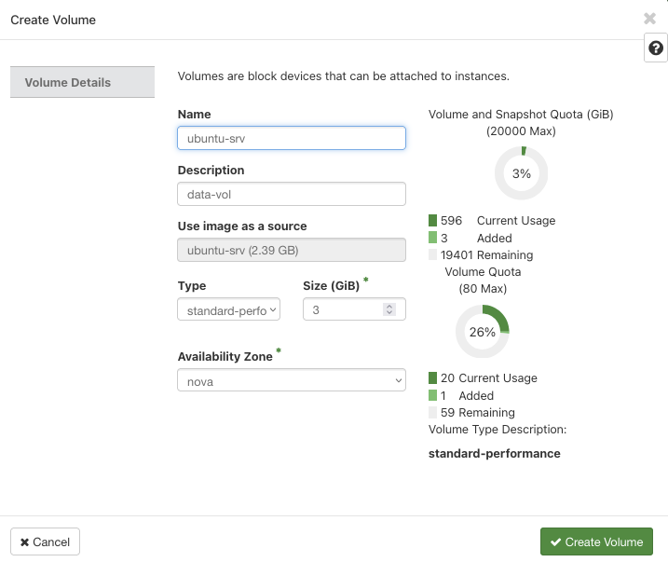Click the Use image as a source field

(x=292, y=250)
